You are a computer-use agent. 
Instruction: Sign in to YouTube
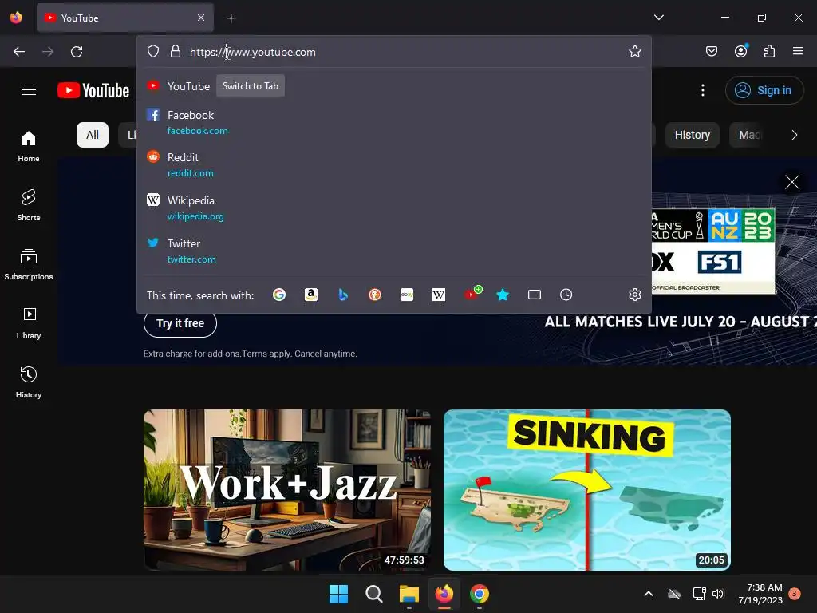click(764, 90)
